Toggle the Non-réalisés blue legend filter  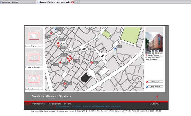pos(155,87)
